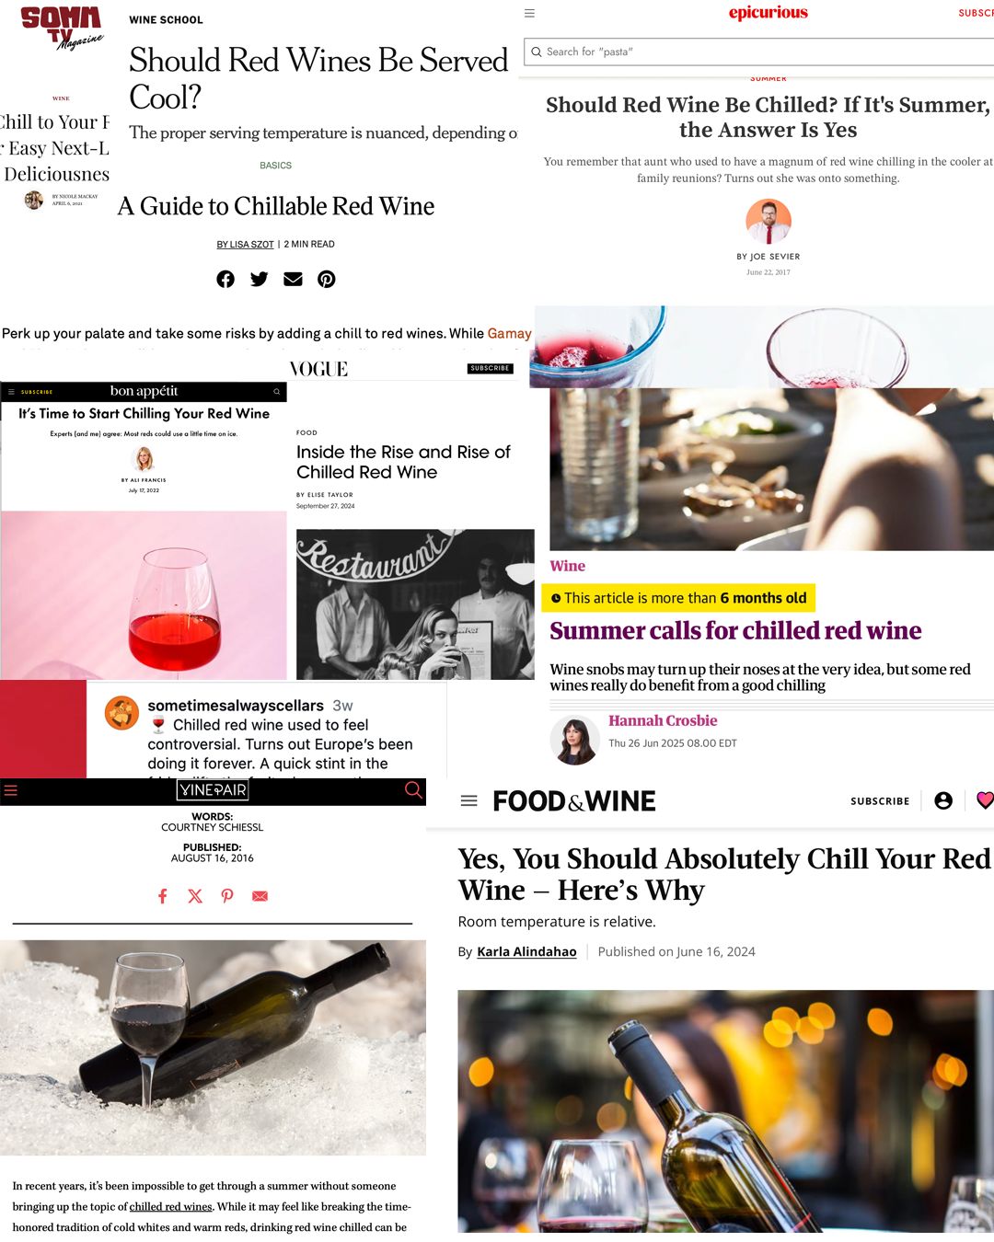Click the pink heart favorites icon

(985, 800)
